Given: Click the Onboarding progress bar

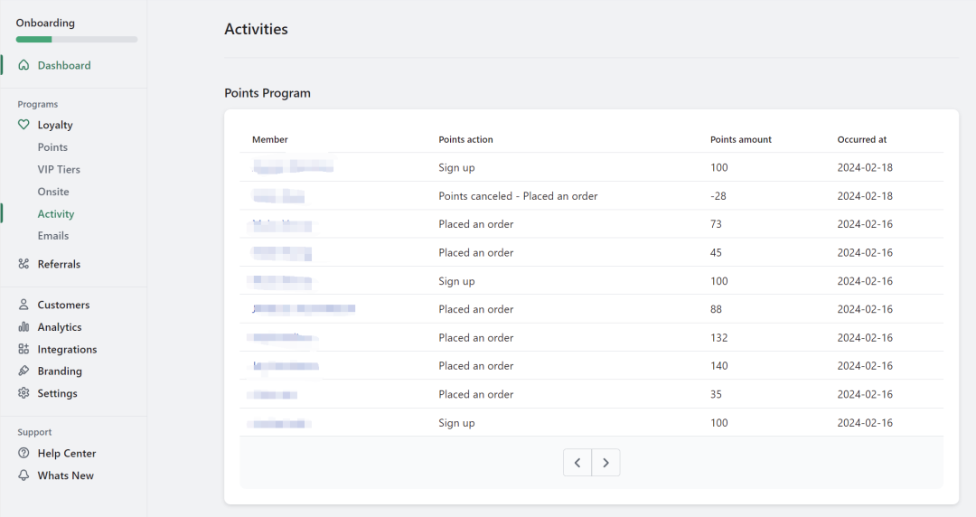Looking at the screenshot, I should click(x=77, y=40).
